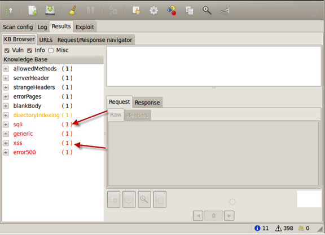Click the new profile icon in toolbar

click(x=33, y=10)
